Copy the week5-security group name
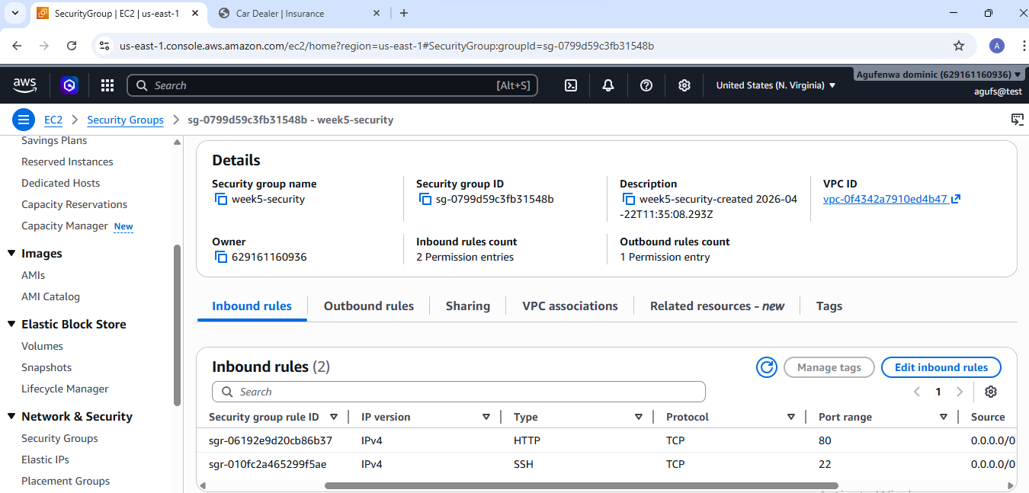Screen dimensions: 1029x493 [x=221, y=200]
